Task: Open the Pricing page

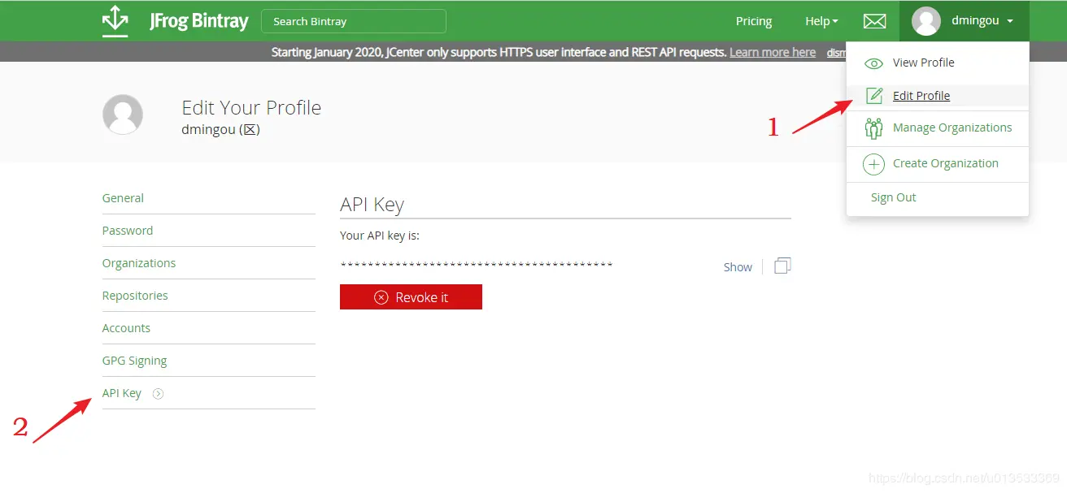Action: point(754,21)
